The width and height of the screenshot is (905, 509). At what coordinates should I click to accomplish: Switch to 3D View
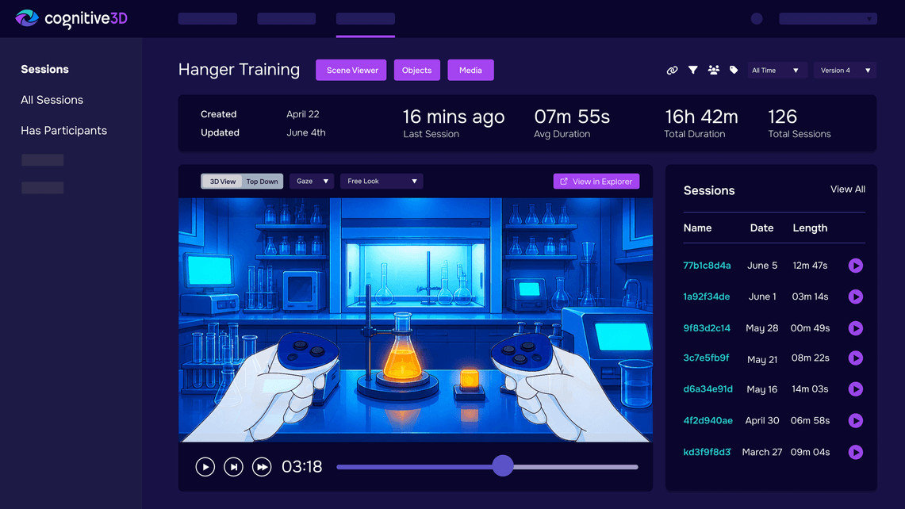click(x=222, y=182)
